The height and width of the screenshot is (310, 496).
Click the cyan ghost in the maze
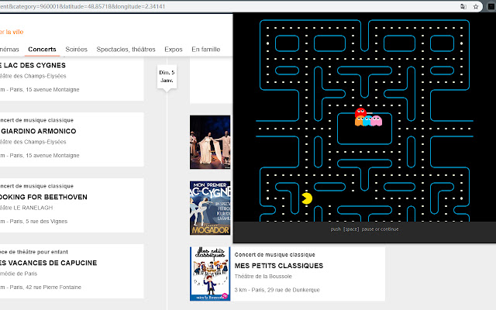367,121
